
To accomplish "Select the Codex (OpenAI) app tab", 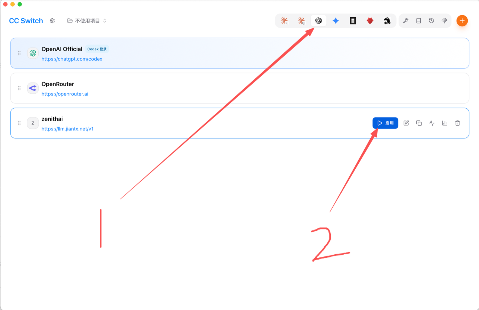I will point(319,21).
